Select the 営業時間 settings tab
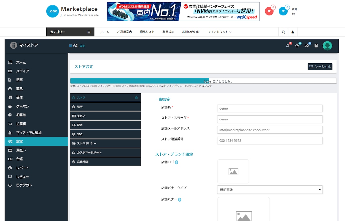The width and height of the screenshot is (345, 221). tap(105, 162)
